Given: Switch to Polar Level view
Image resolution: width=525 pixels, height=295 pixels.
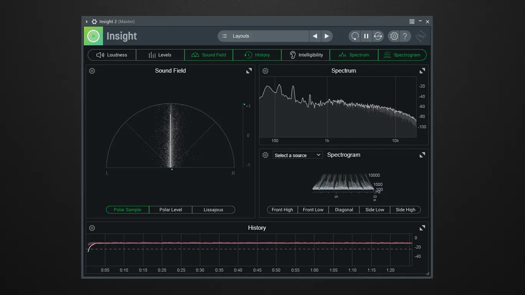Looking at the screenshot, I should (x=171, y=210).
